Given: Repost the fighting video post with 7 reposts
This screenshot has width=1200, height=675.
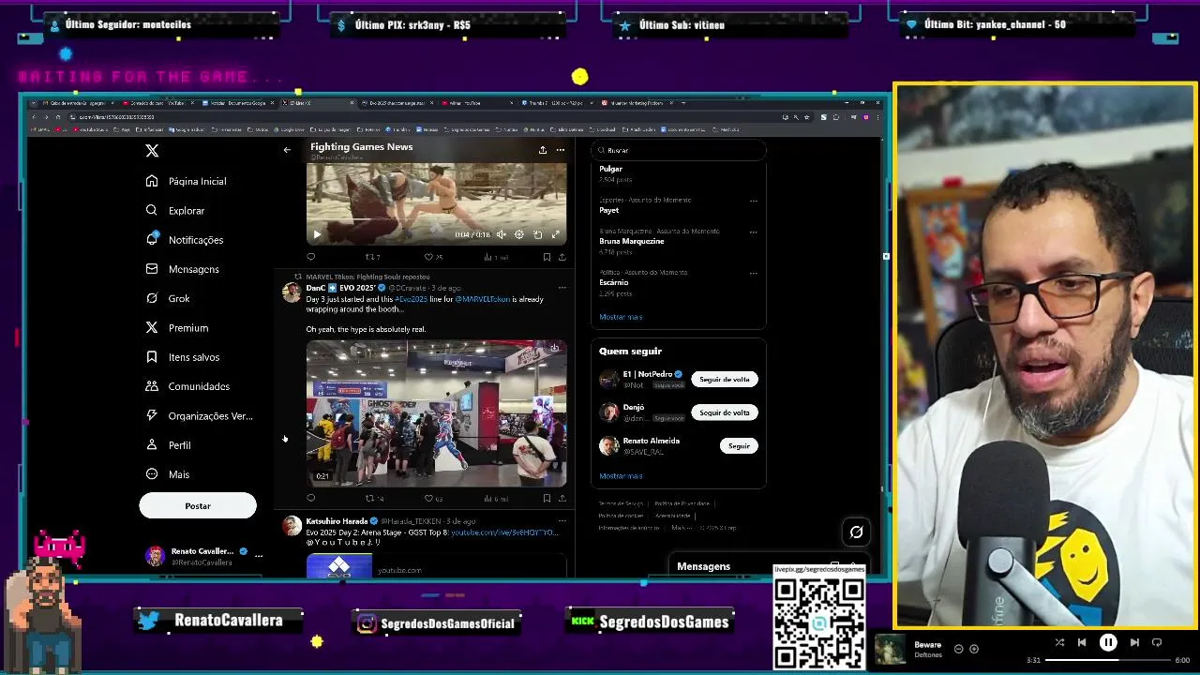Looking at the screenshot, I should (372, 257).
